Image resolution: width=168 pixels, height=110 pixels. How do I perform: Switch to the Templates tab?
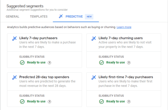tap(39, 17)
